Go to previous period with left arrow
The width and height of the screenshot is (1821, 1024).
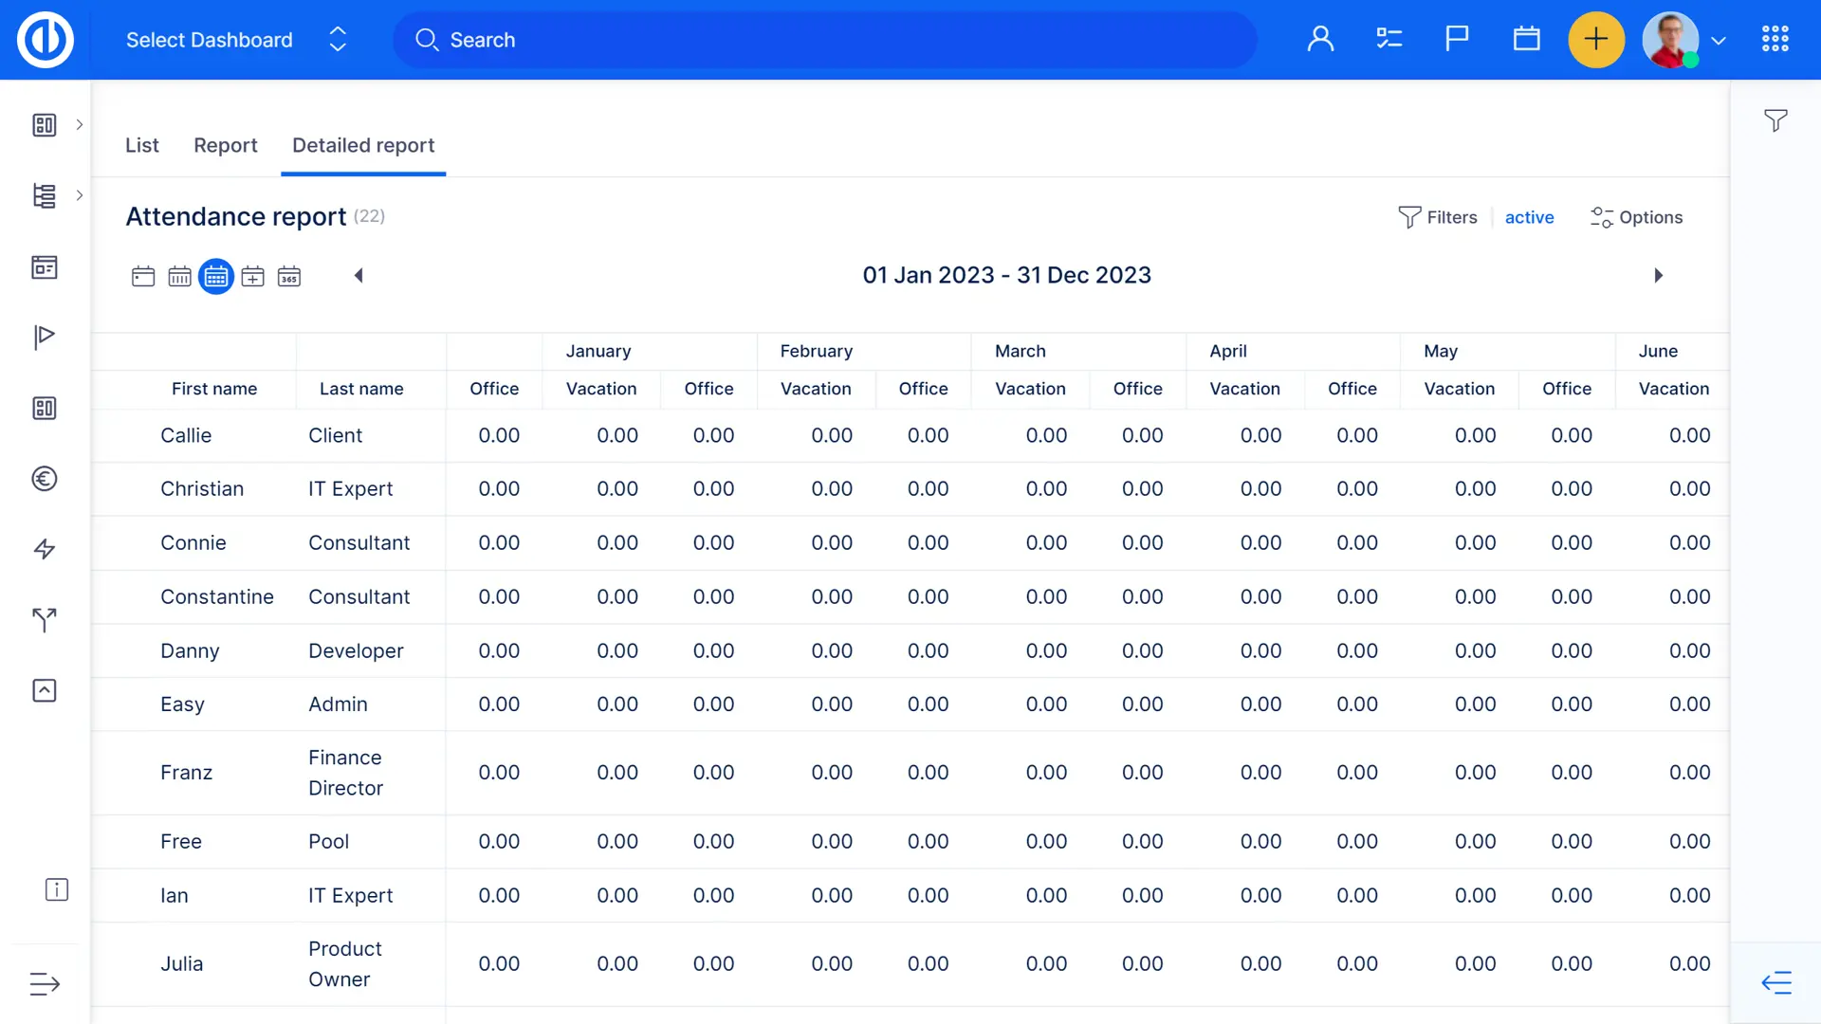click(359, 276)
